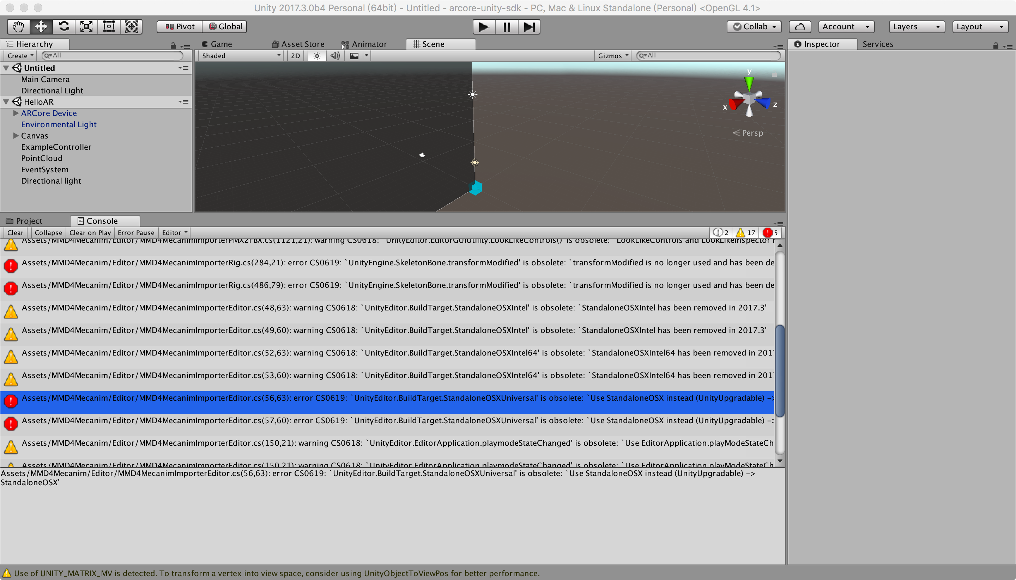Image resolution: width=1016 pixels, height=580 pixels.
Task: Select the Rotate tool
Action: [x=64, y=26]
